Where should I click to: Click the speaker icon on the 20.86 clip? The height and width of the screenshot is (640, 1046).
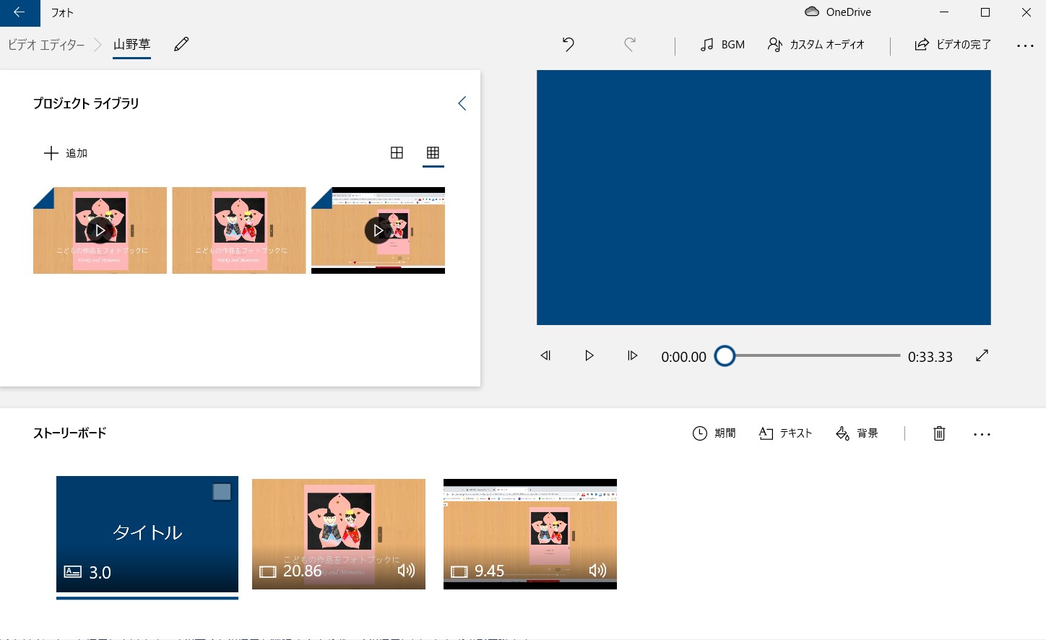click(406, 570)
